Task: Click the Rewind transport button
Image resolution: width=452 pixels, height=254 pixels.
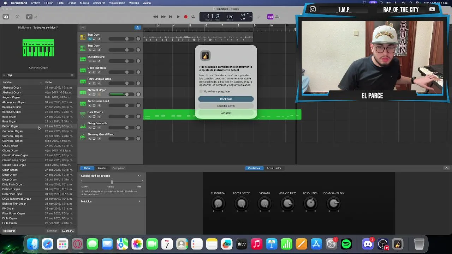Action: (155, 17)
